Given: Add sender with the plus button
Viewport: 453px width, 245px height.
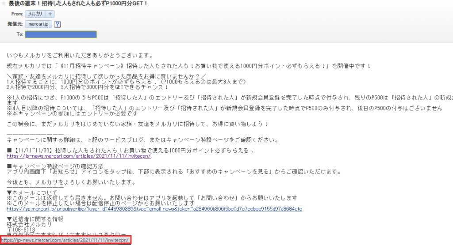Looking at the screenshot, I should pyautogui.click(x=50, y=14).
